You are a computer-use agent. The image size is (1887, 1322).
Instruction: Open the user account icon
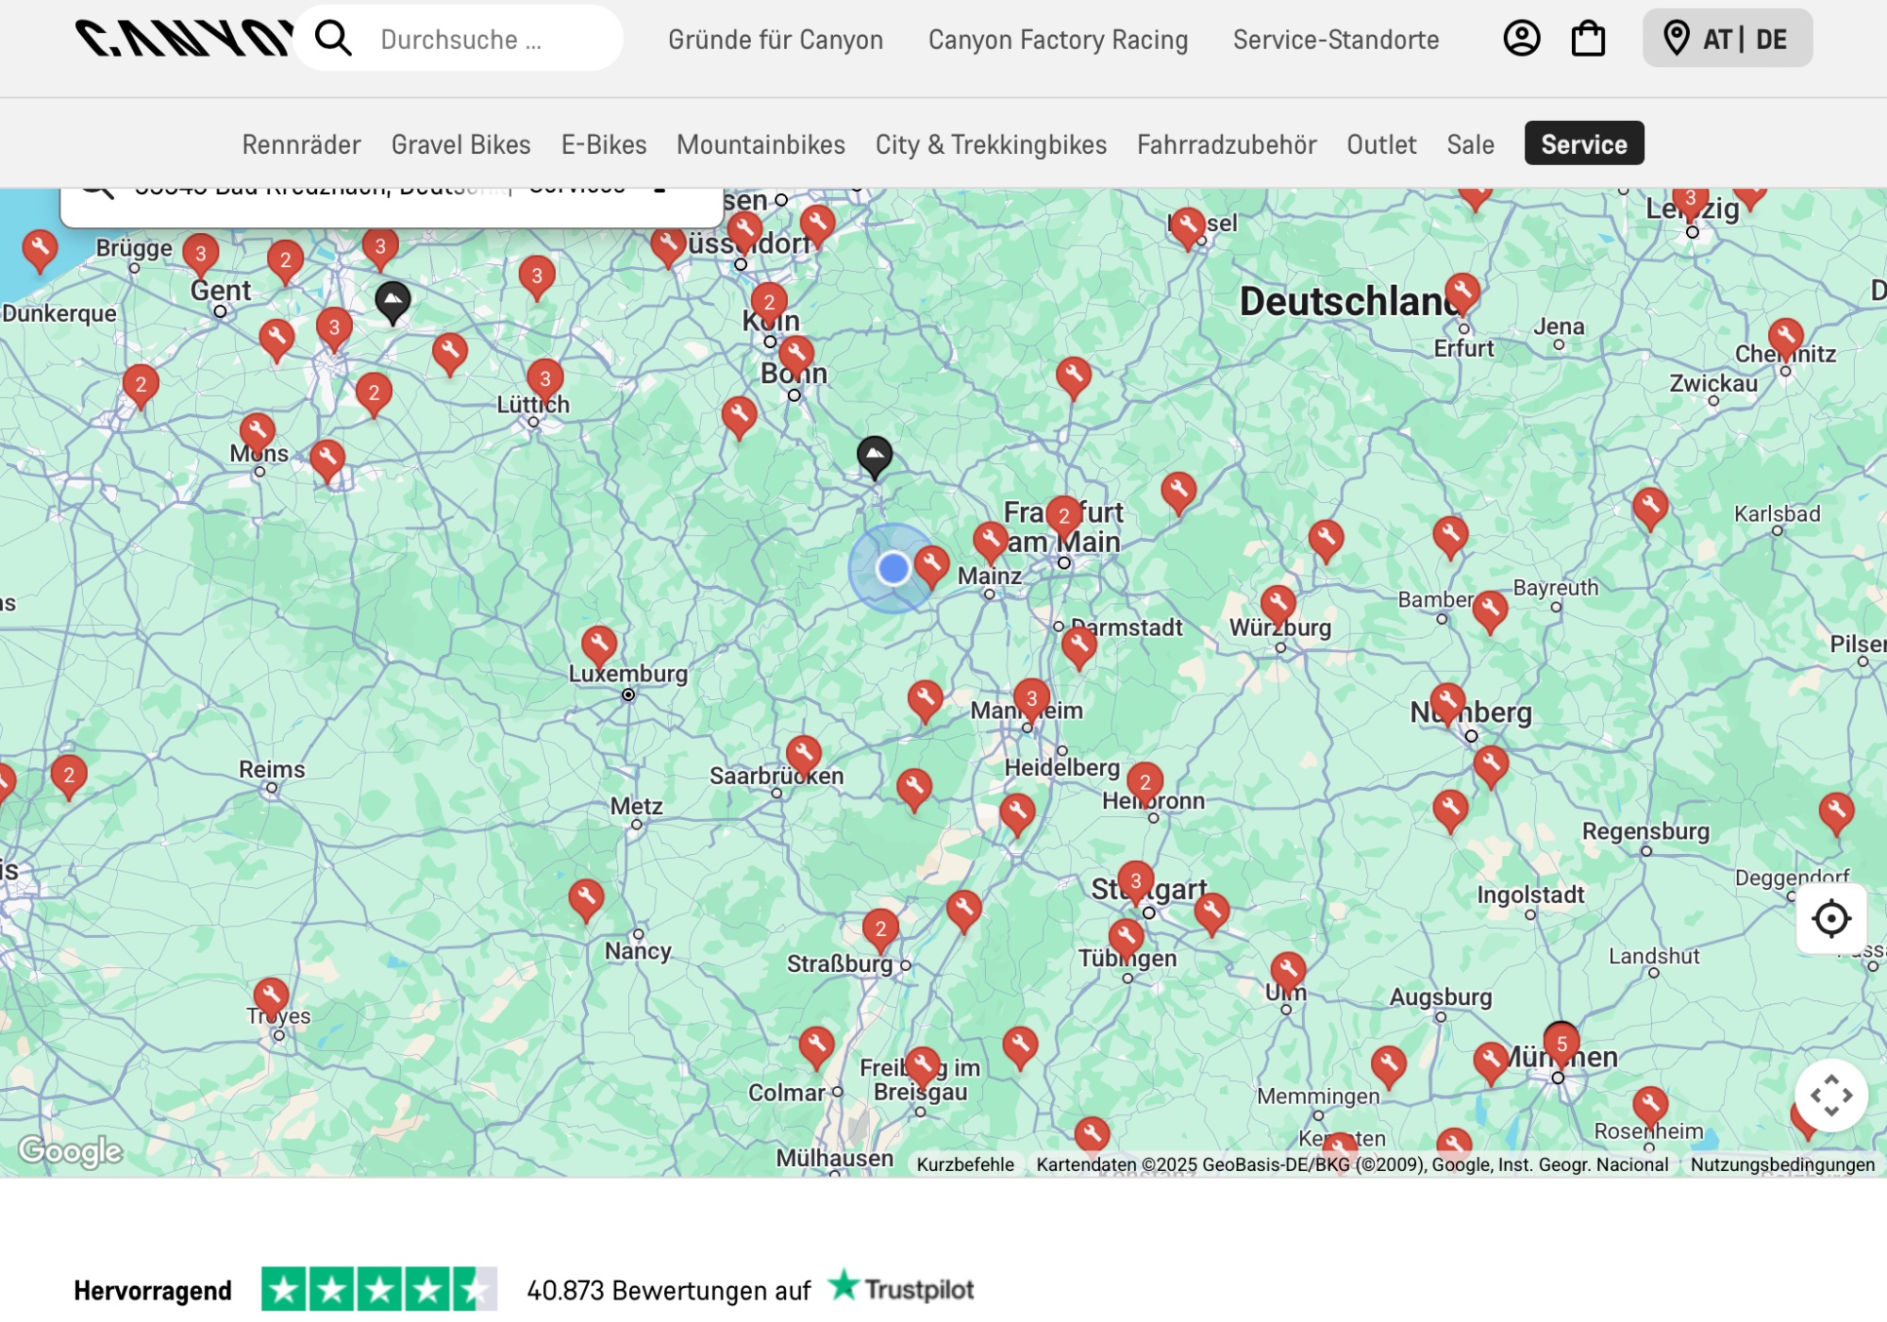1521,39
